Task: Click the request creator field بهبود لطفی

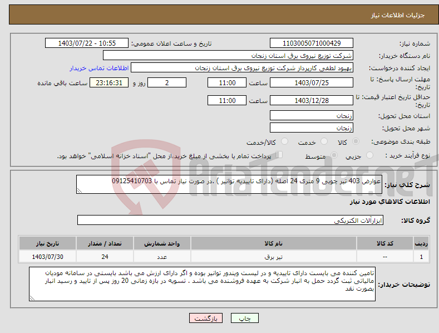Action: click(242, 68)
